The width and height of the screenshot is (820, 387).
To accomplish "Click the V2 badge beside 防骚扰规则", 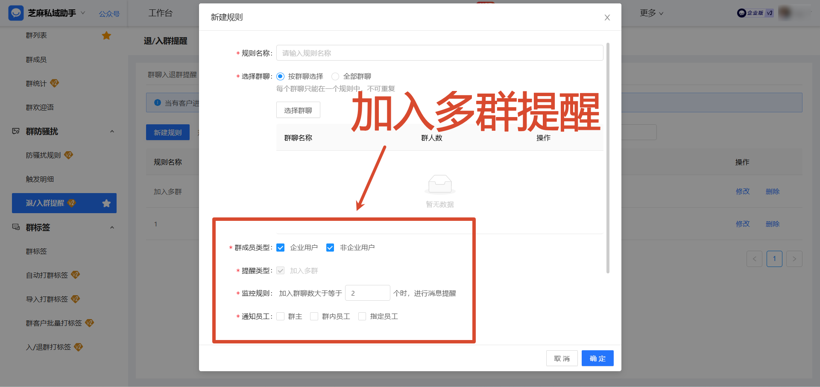I will point(68,155).
